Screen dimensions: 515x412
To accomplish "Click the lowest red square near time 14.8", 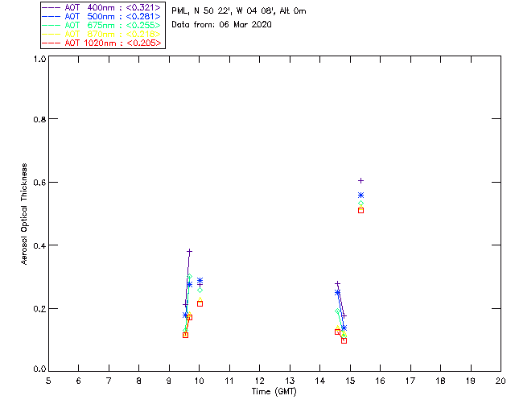I will (344, 340).
